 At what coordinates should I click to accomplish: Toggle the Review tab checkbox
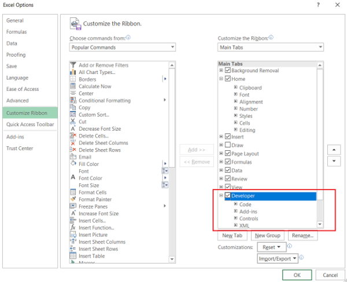tap(228, 179)
